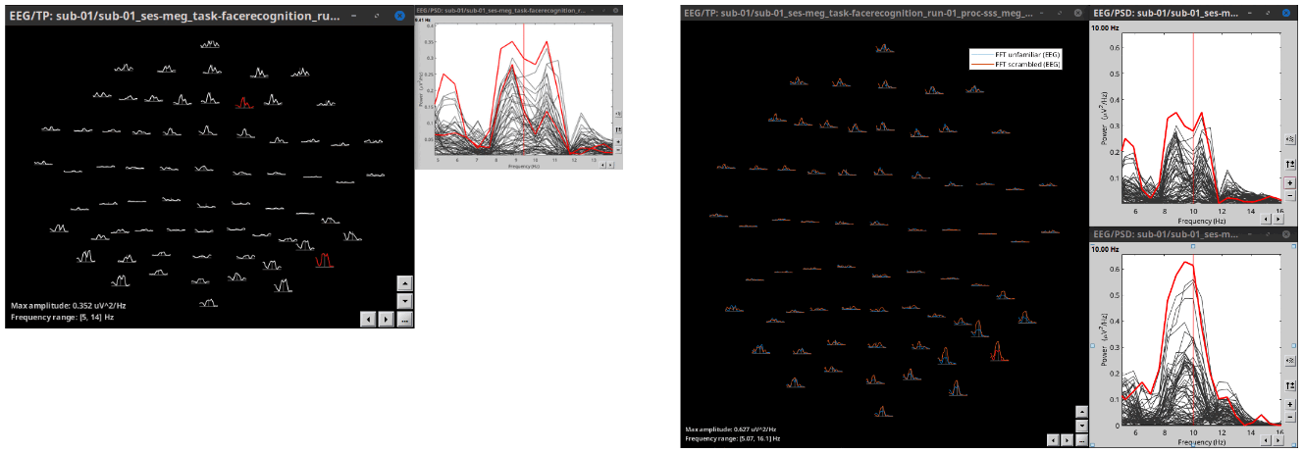
Task: Click up arrow in left topography window
Action: pyautogui.click(x=404, y=282)
